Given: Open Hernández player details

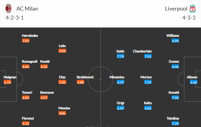Looking at the screenshot, I should click(30, 36).
